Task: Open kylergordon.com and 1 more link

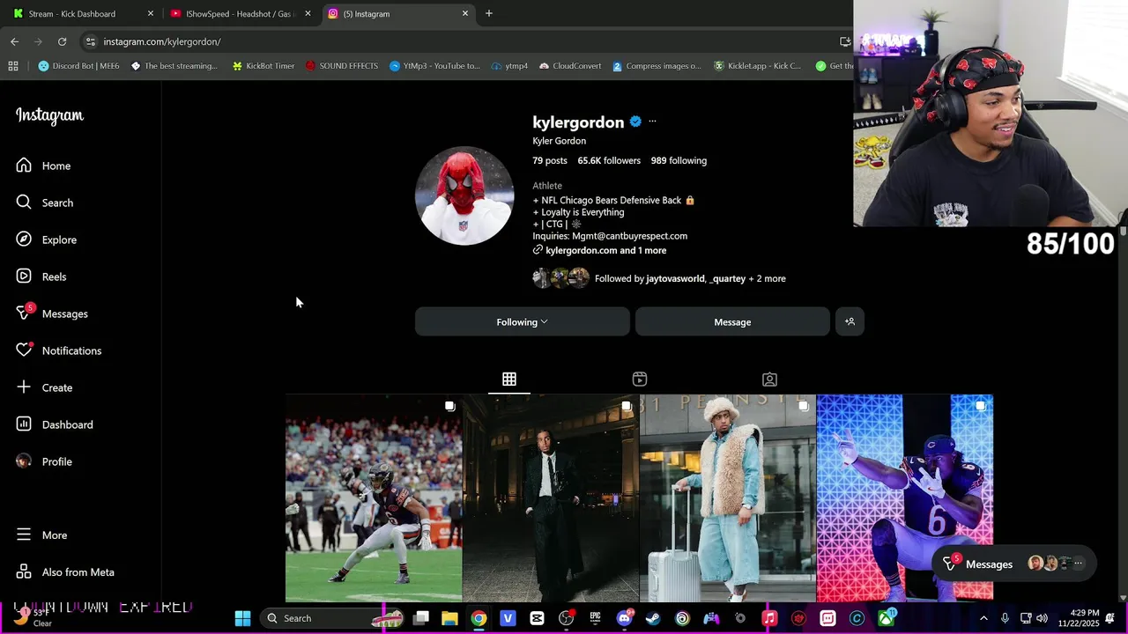Action: tap(605, 250)
